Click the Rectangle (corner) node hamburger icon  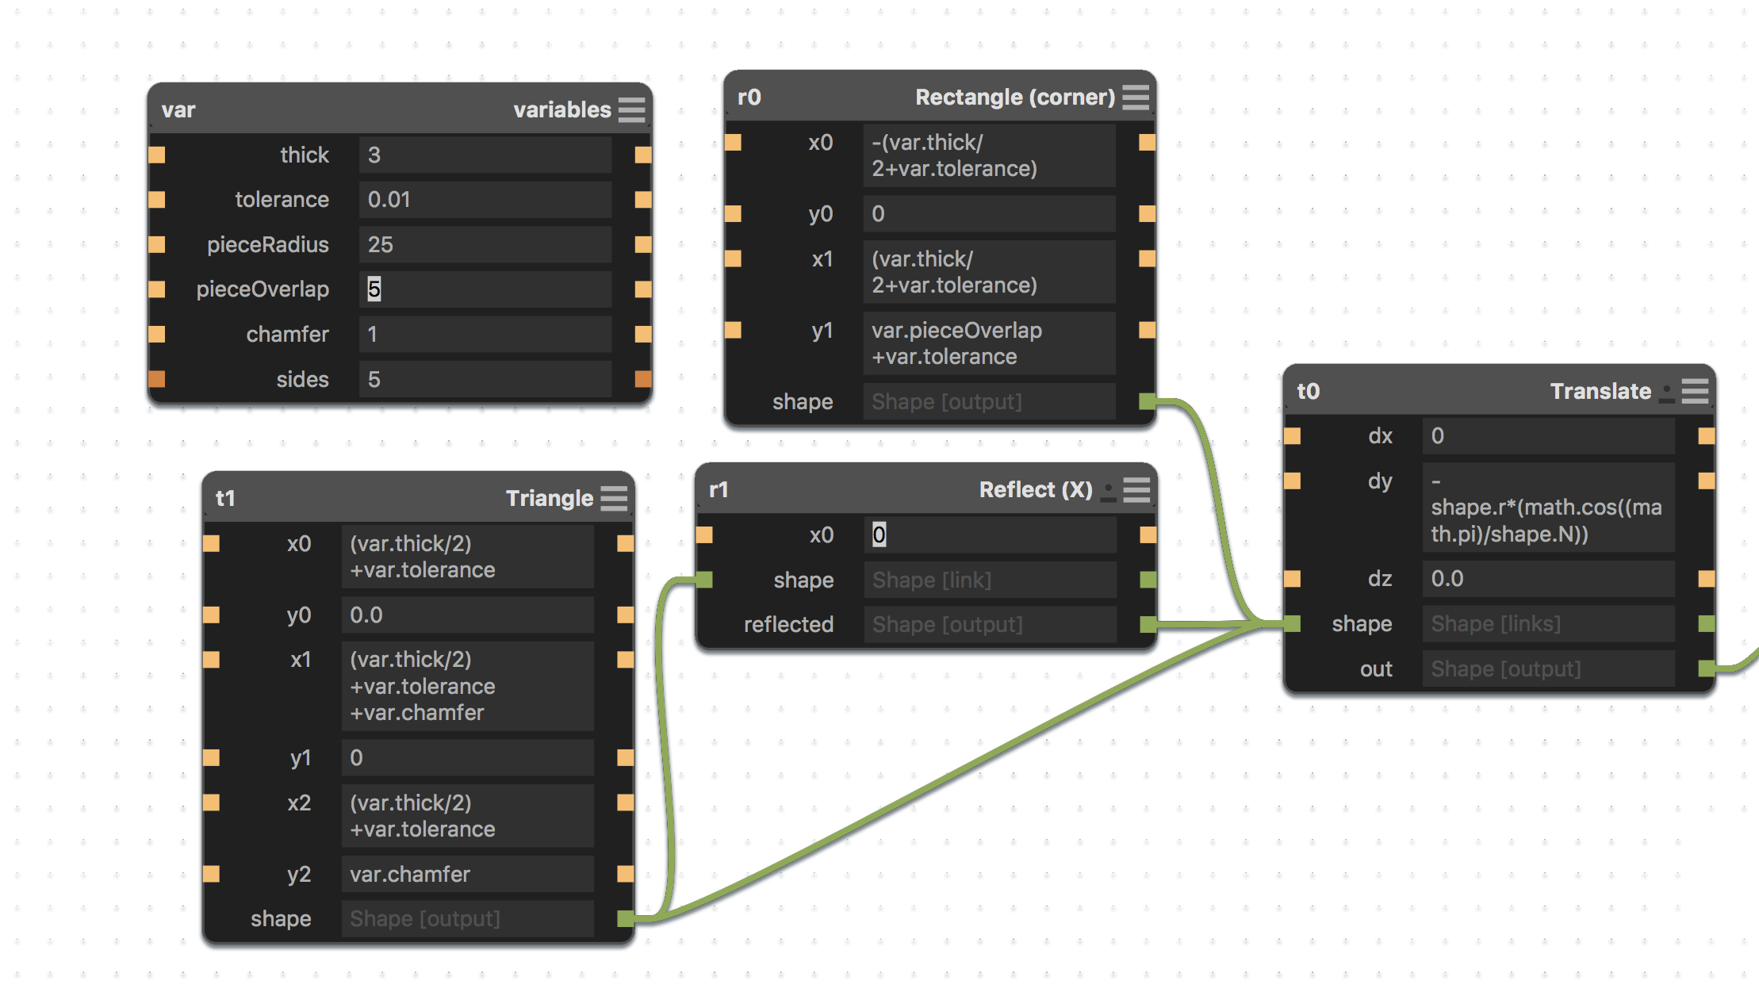[x=1135, y=97]
